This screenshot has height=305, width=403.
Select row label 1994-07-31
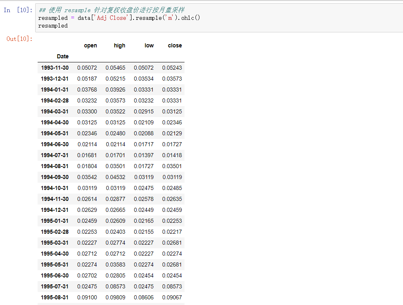[x=55, y=155]
